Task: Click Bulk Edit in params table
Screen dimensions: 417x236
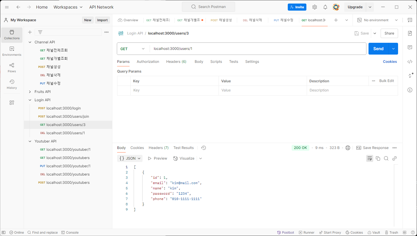Action: (x=387, y=81)
